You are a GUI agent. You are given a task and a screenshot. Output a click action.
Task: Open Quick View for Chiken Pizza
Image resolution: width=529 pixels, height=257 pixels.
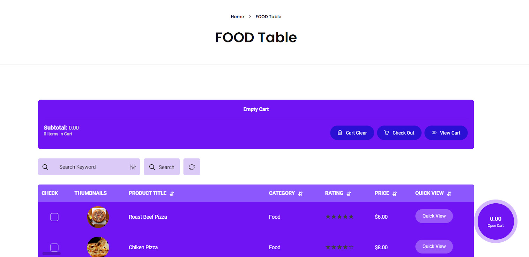click(x=434, y=247)
